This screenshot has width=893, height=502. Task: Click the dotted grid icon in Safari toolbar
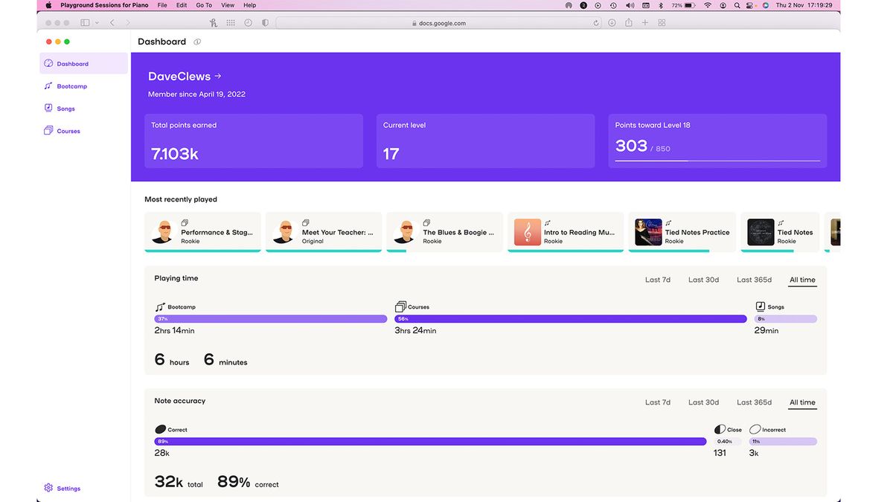[231, 23]
